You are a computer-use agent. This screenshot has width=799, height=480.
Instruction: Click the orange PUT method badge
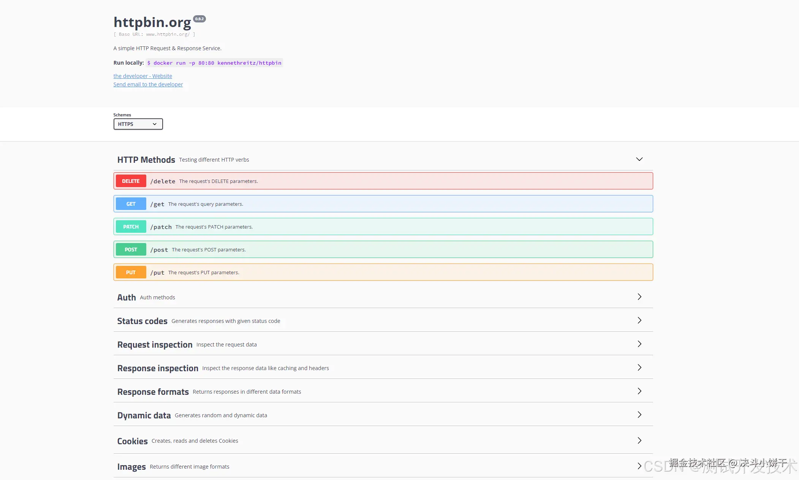131,272
